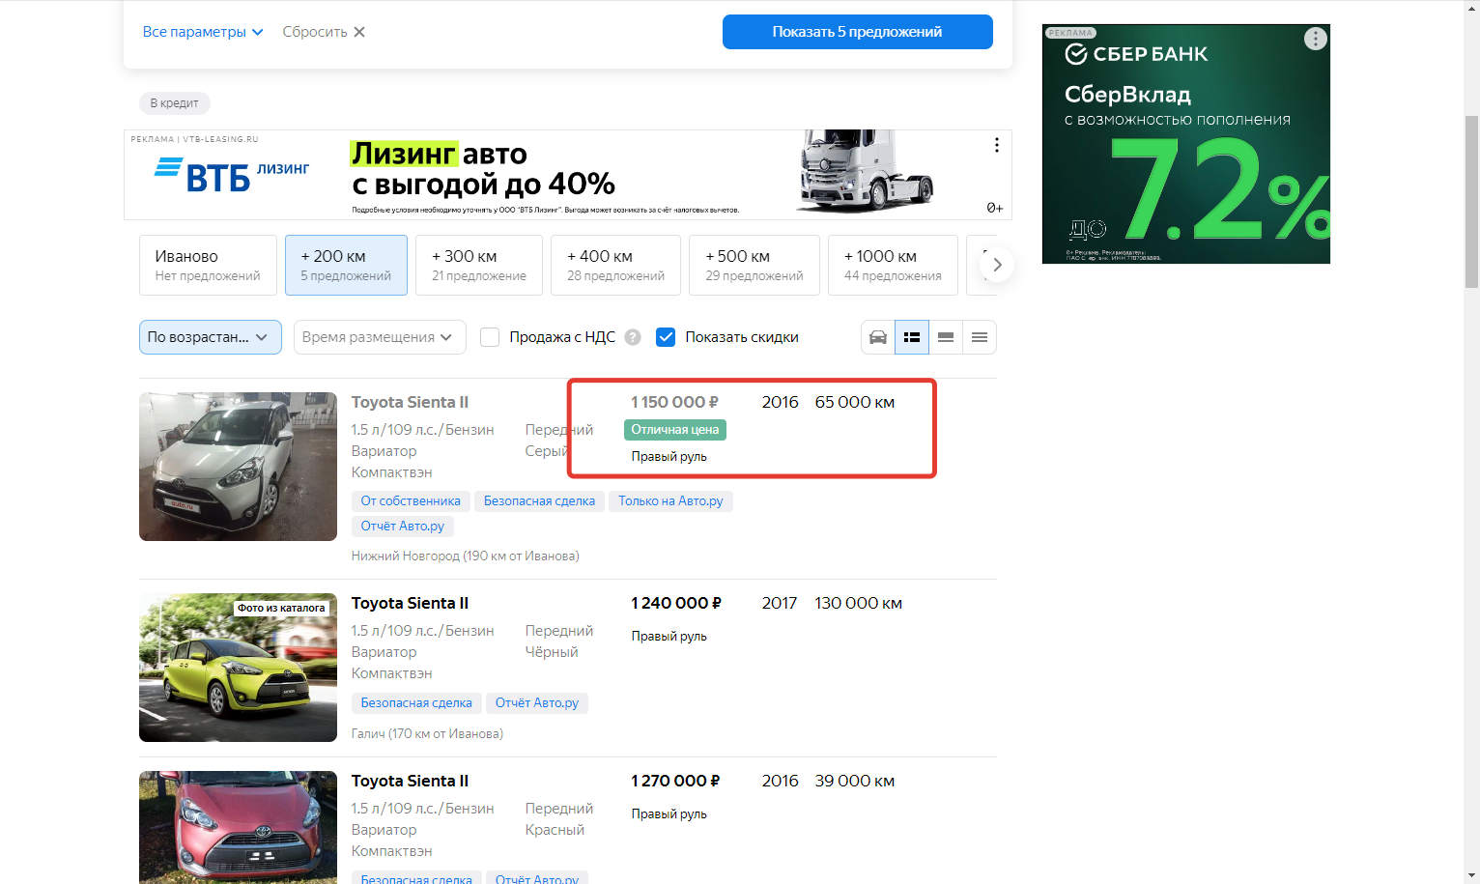The height and width of the screenshot is (884, 1480).
Task: Click the question mark beside Продажа с НДС
Action: (x=633, y=337)
